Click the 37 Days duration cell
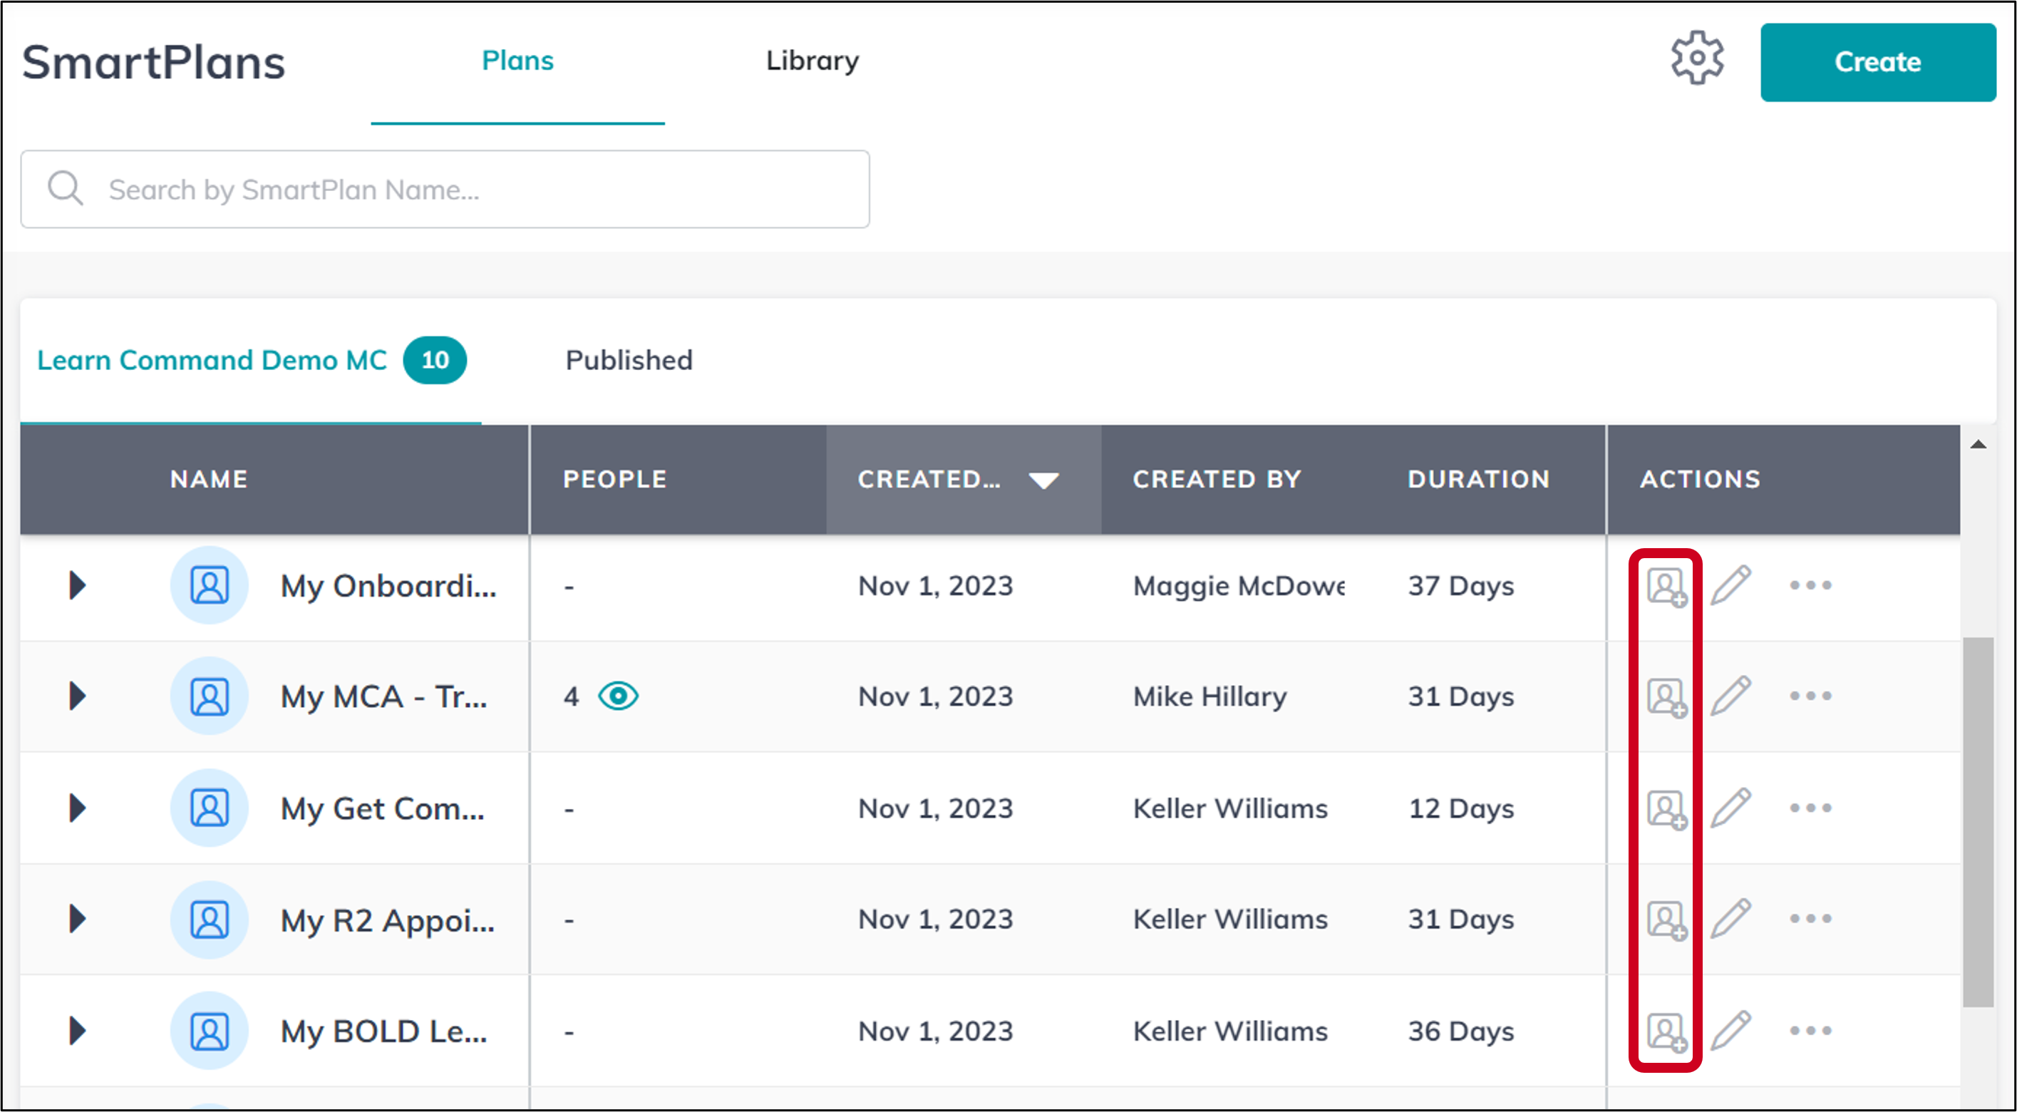The width and height of the screenshot is (2017, 1112). click(1460, 586)
